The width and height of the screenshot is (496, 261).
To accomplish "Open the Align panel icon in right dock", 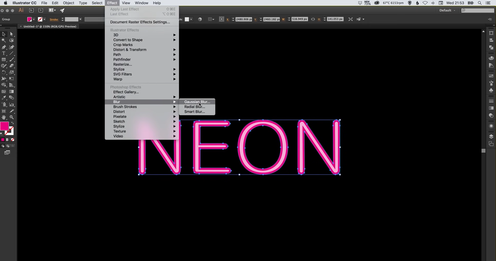I will click(x=491, y=40).
